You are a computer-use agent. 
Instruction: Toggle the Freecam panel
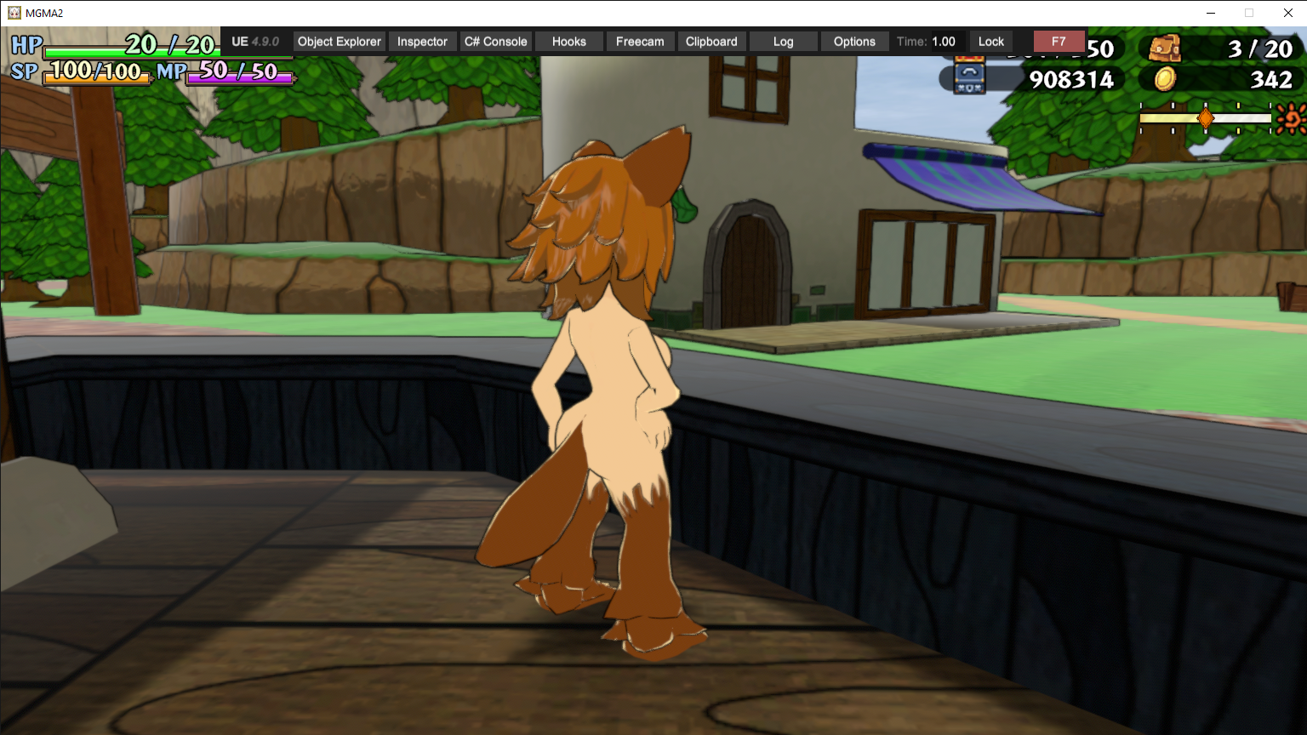click(640, 42)
